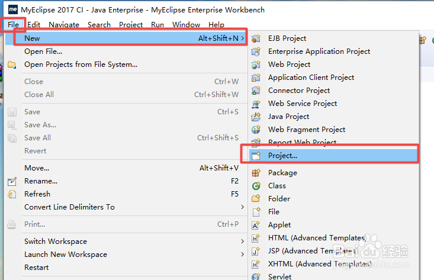Open the File menu
434x280 pixels.
[13, 25]
